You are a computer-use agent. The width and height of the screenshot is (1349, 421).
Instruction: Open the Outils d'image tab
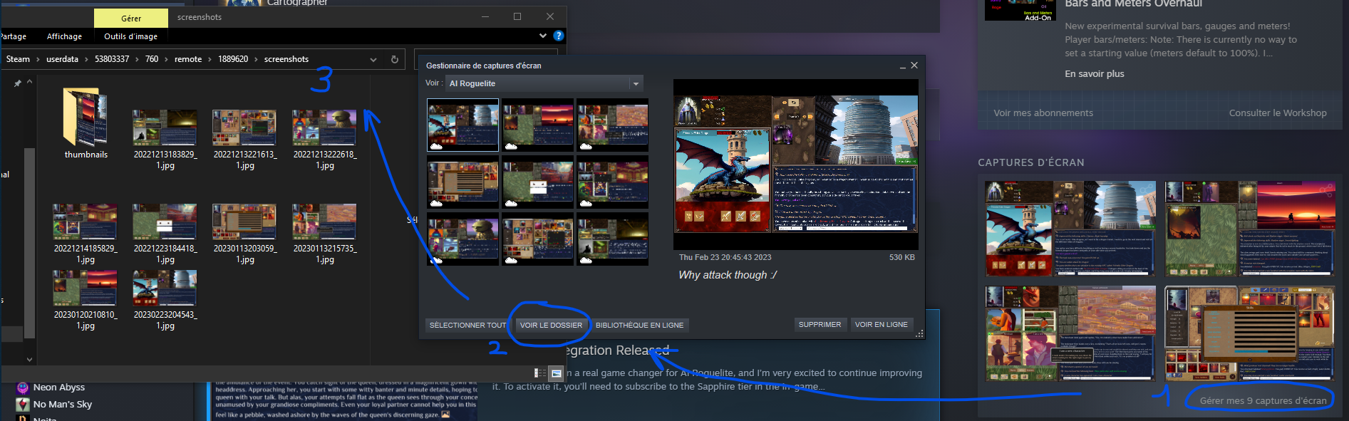[x=130, y=36]
